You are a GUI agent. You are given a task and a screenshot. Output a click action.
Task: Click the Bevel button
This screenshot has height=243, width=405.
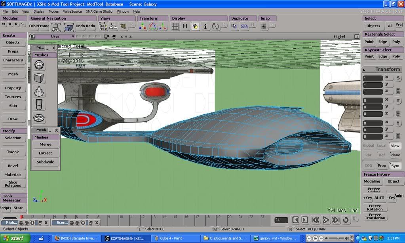click(x=13, y=166)
